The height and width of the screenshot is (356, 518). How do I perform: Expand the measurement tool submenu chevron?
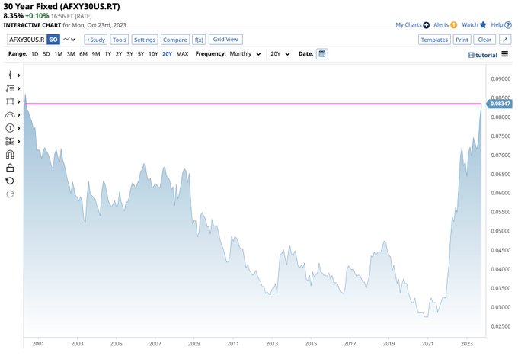tap(19, 142)
